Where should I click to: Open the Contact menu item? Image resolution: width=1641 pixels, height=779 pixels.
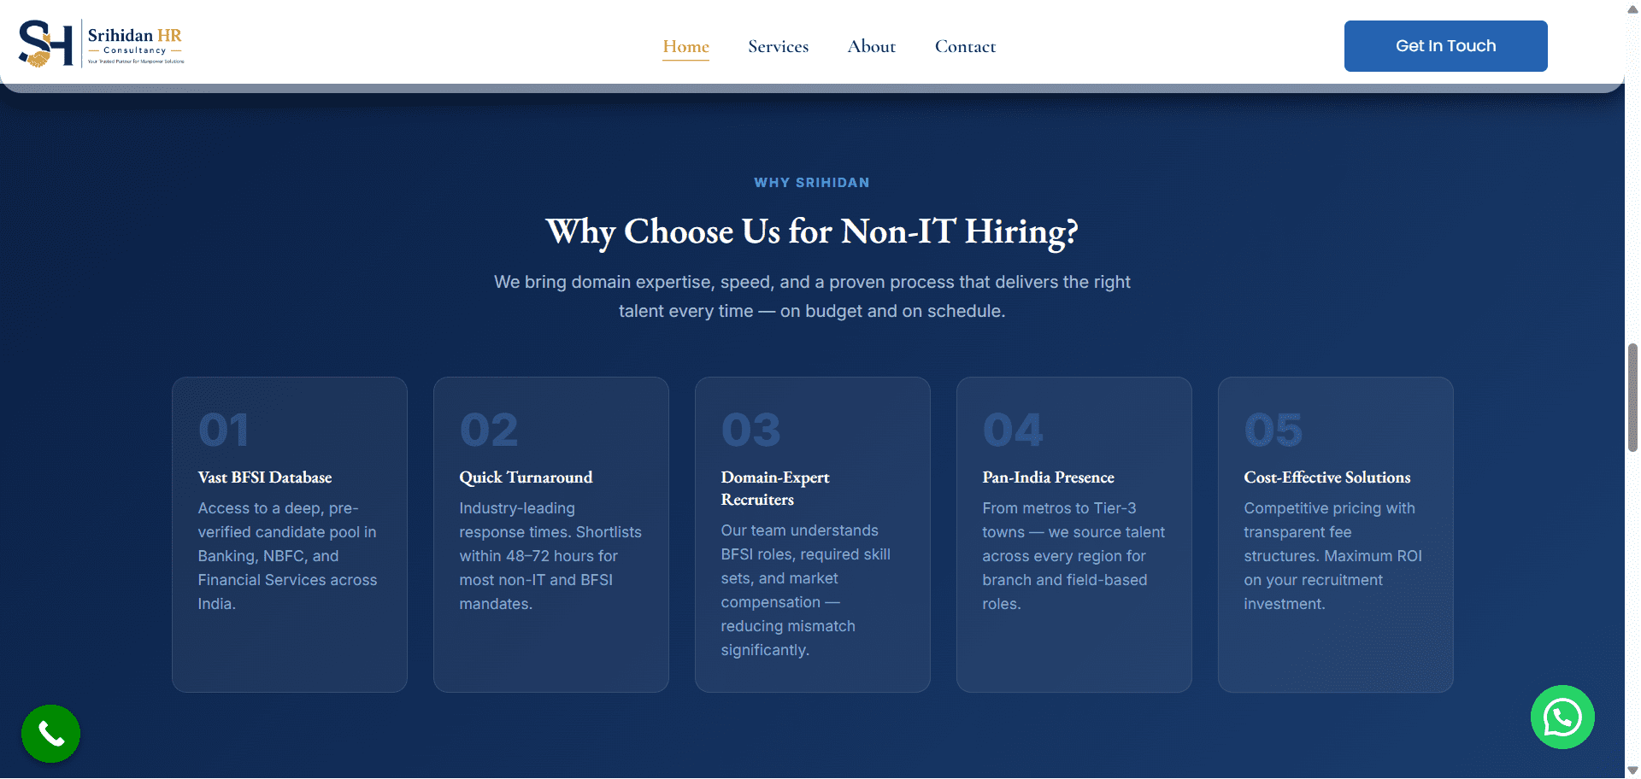click(x=965, y=46)
